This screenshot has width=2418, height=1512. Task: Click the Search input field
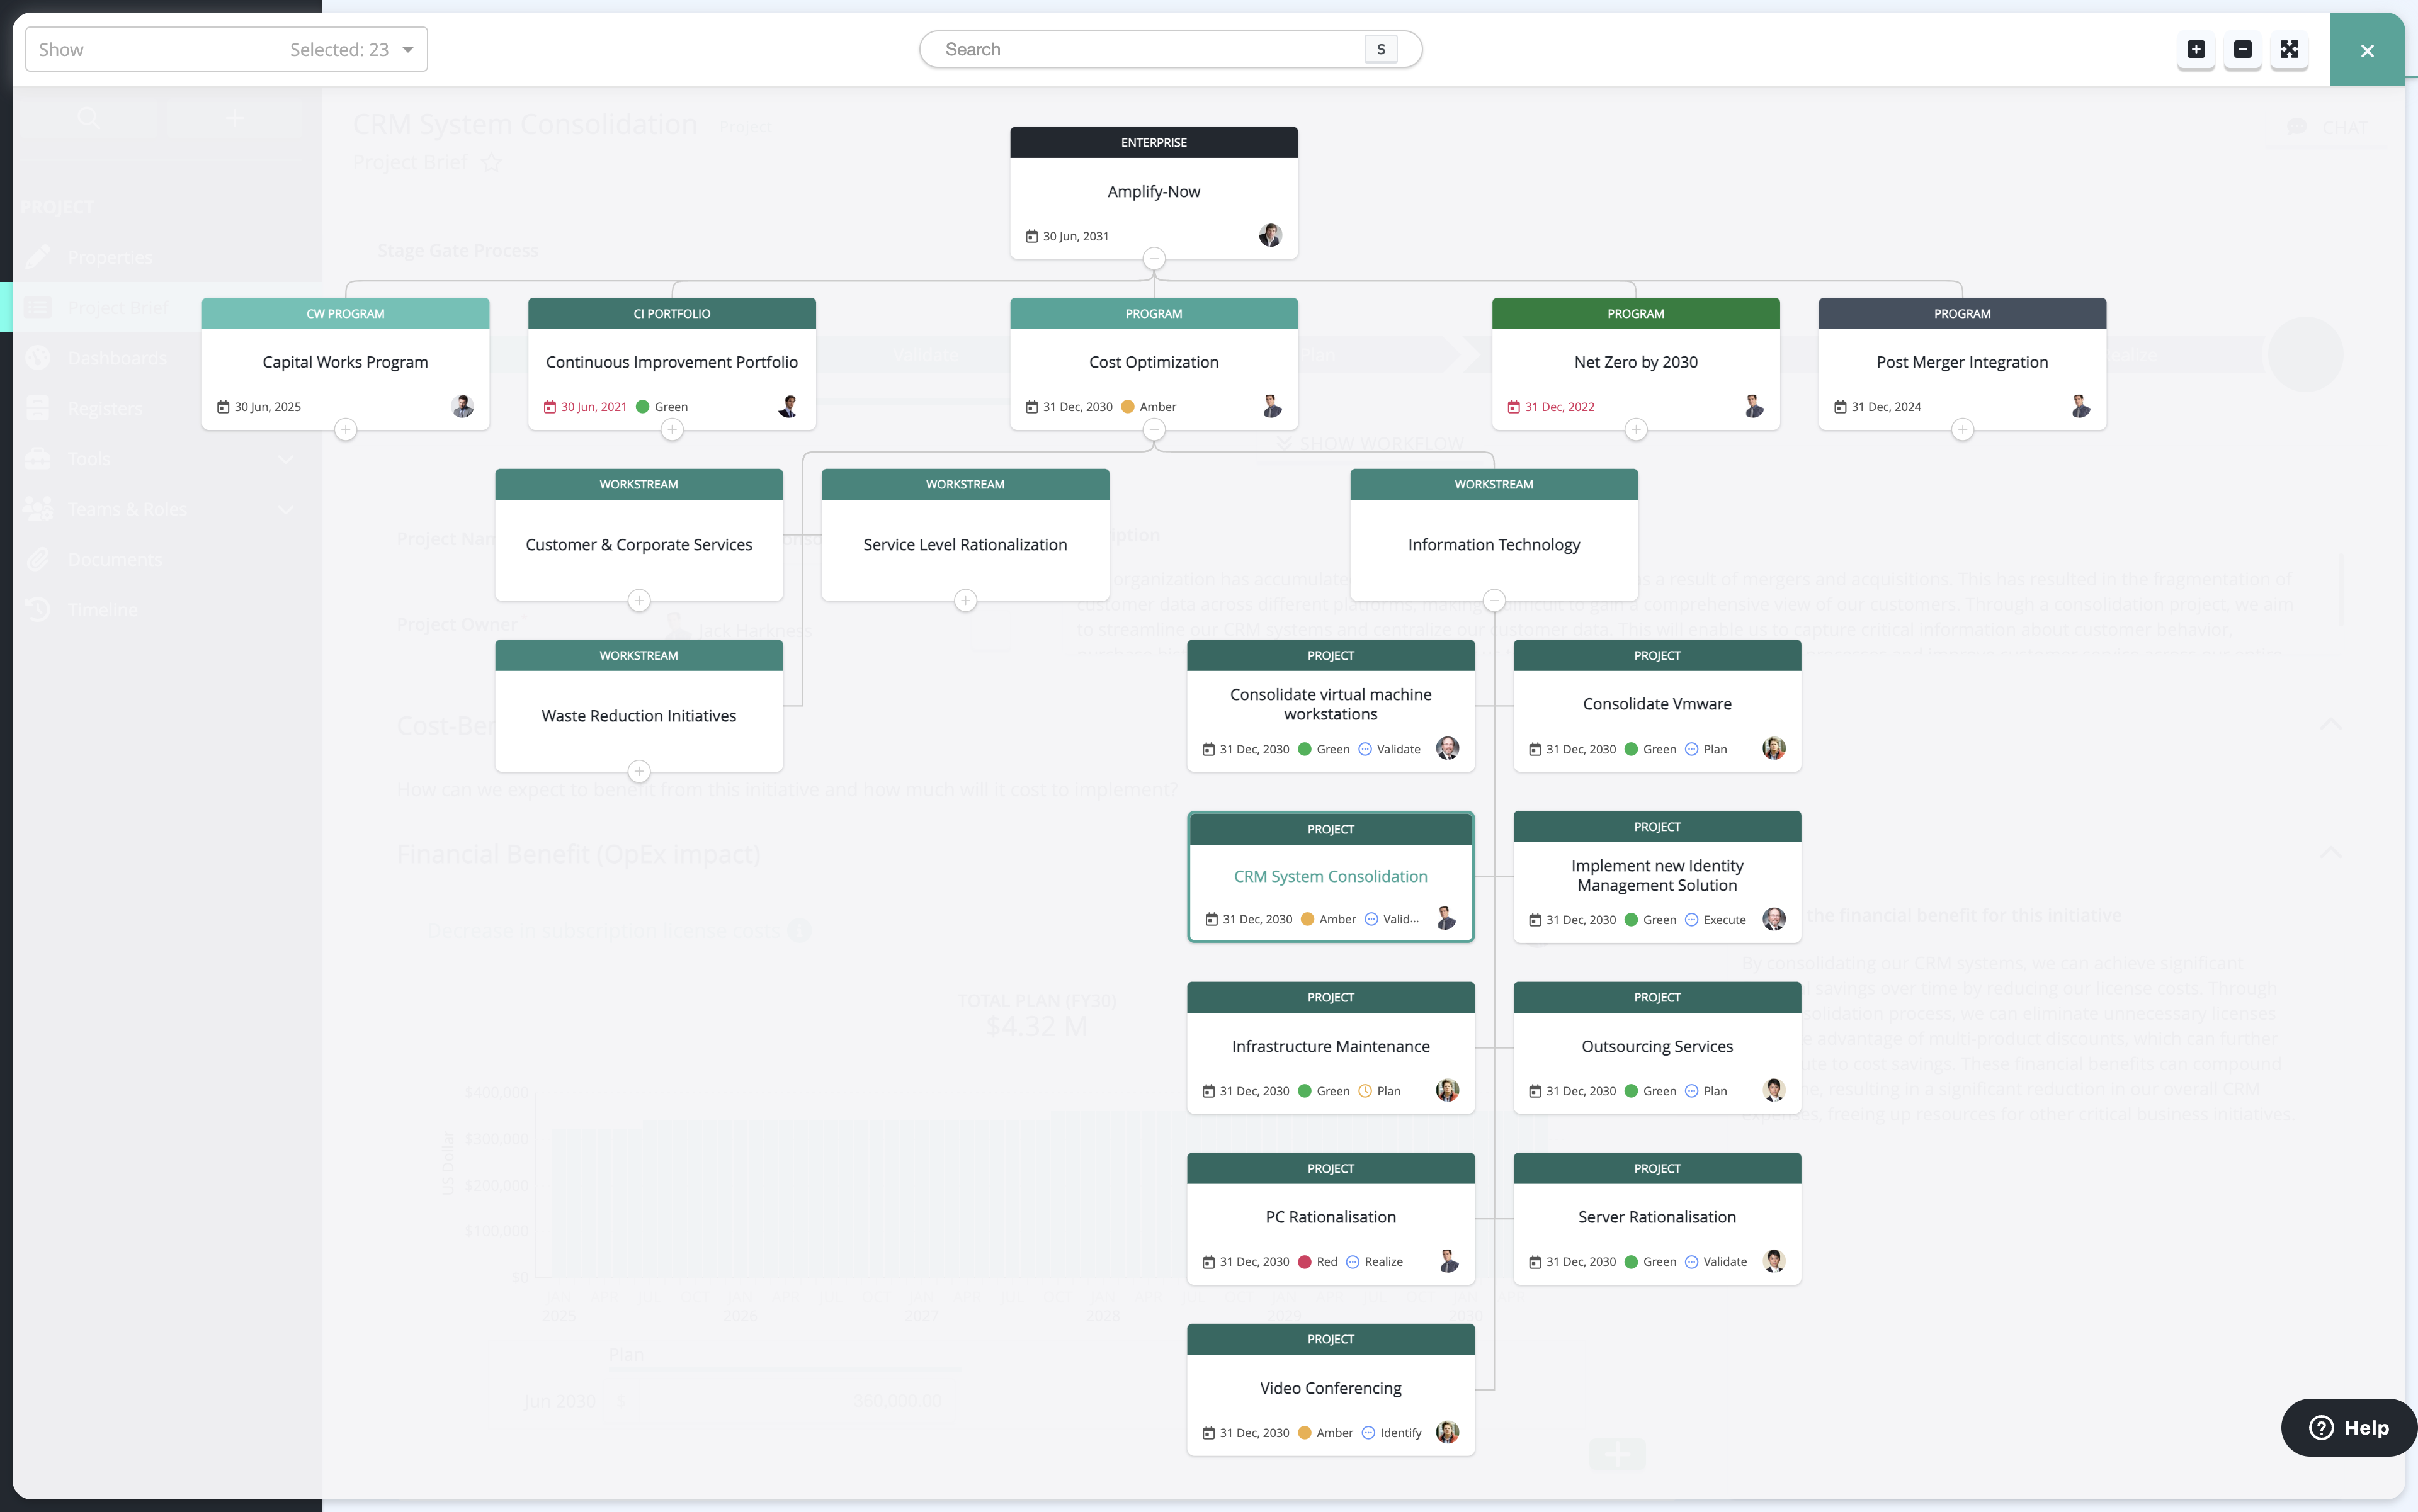point(1171,49)
